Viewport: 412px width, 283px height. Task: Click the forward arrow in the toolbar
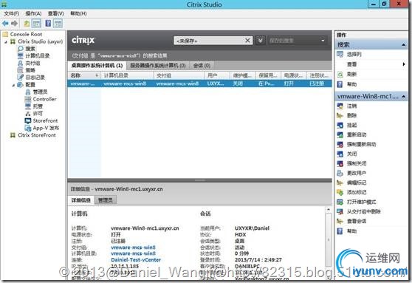pos(15,24)
